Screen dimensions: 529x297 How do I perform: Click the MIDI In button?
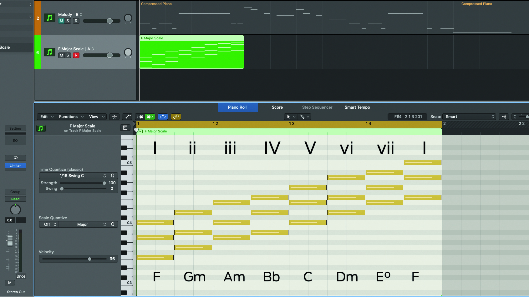(x=140, y=116)
